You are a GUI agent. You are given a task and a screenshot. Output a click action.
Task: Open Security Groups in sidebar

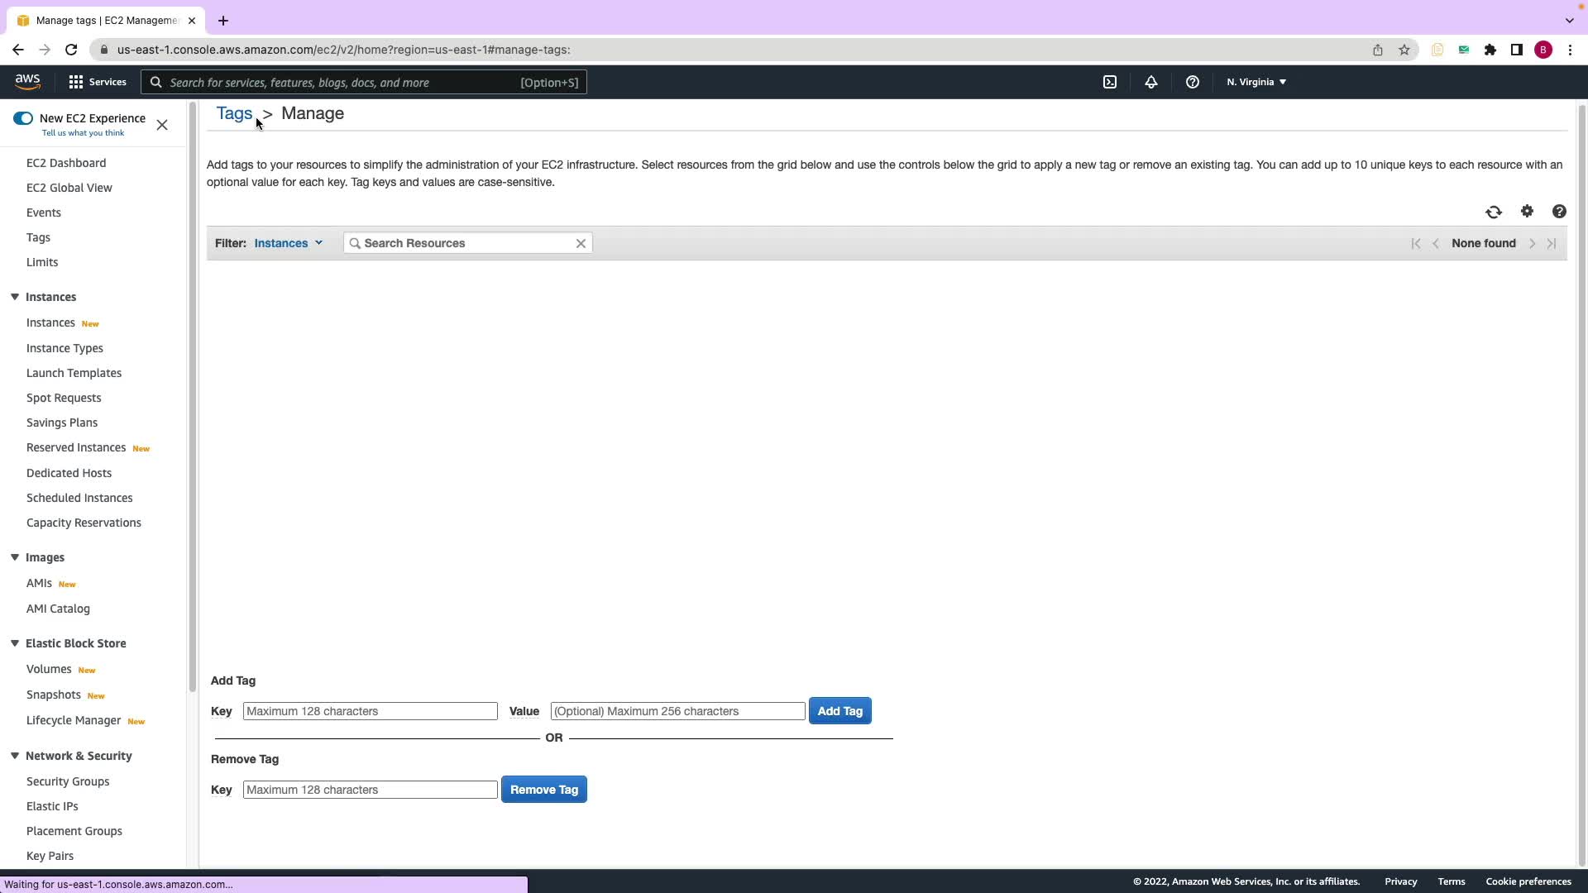(x=68, y=781)
